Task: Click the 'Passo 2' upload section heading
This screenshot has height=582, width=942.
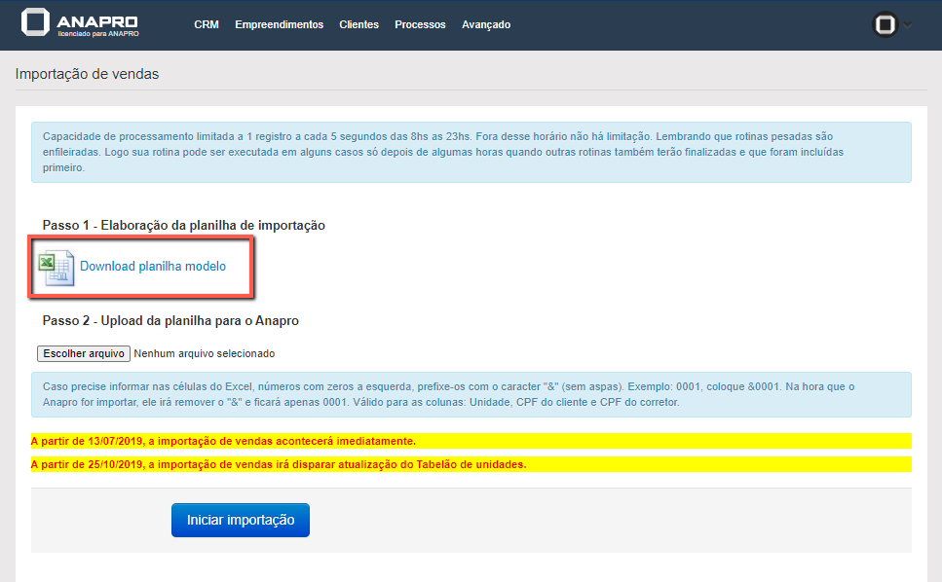Action: click(170, 320)
